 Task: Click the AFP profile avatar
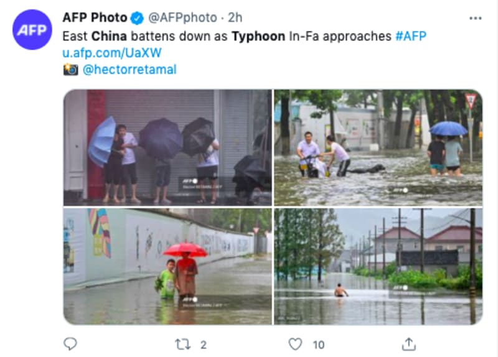click(x=32, y=30)
